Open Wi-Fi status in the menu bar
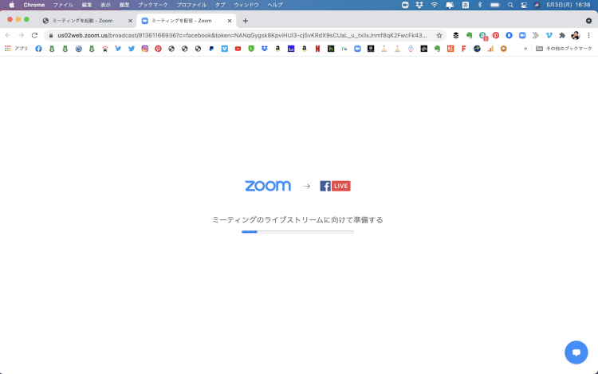The height and width of the screenshot is (374, 598). pyautogui.click(x=435, y=5)
